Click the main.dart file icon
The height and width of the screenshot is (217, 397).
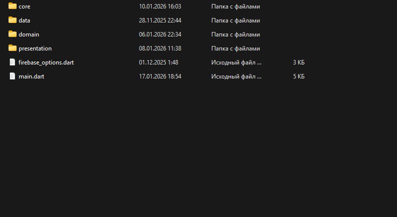[13, 76]
